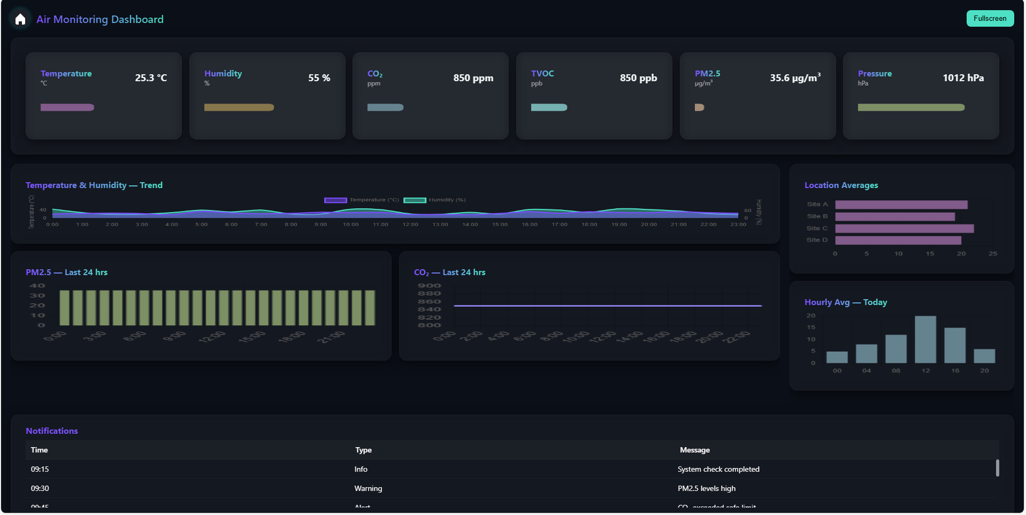Click the CO₂ 850 ppm reading
The width and height of the screenshot is (1026, 515).
473,78
